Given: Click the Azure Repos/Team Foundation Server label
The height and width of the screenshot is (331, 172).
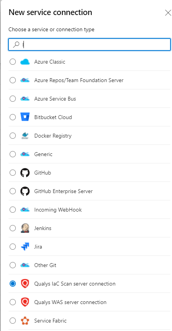Looking at the screenshot, I should (x=79, y=80).
